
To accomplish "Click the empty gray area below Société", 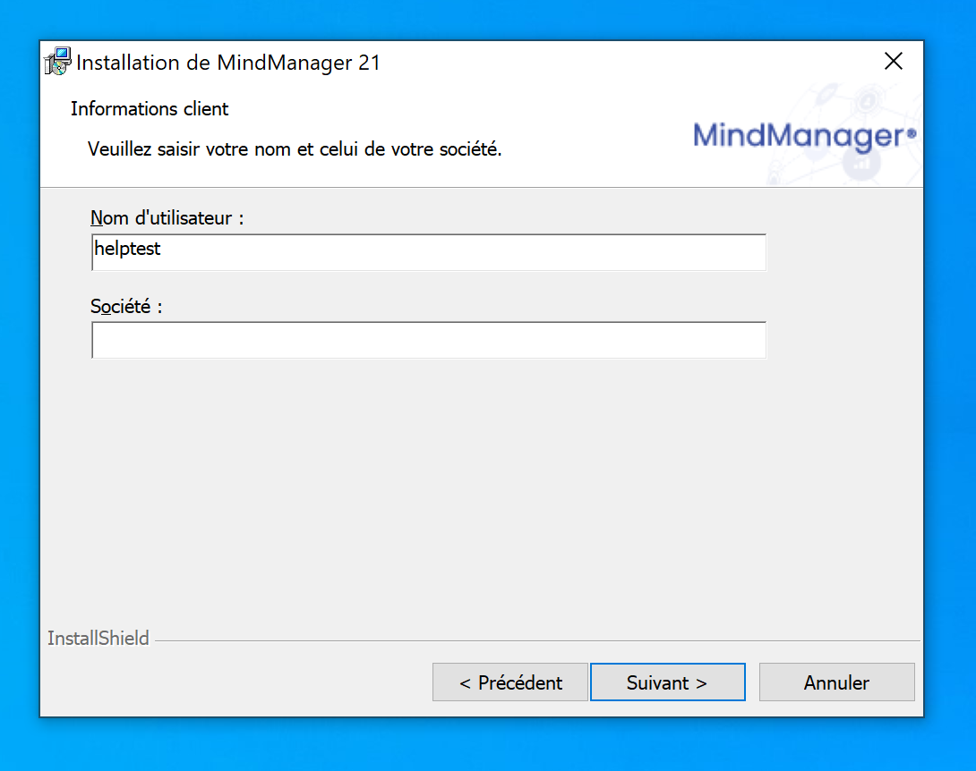I will (x=430, y=492).
